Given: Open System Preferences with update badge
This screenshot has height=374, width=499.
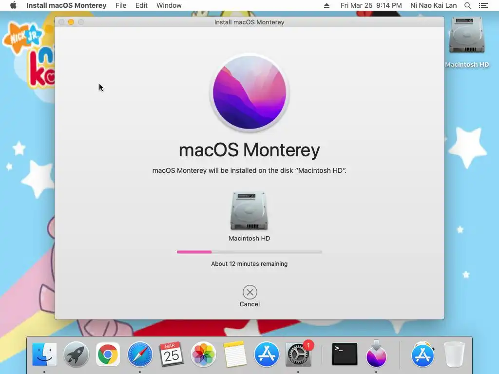Looking at the screenshot, I should (299, 355).
